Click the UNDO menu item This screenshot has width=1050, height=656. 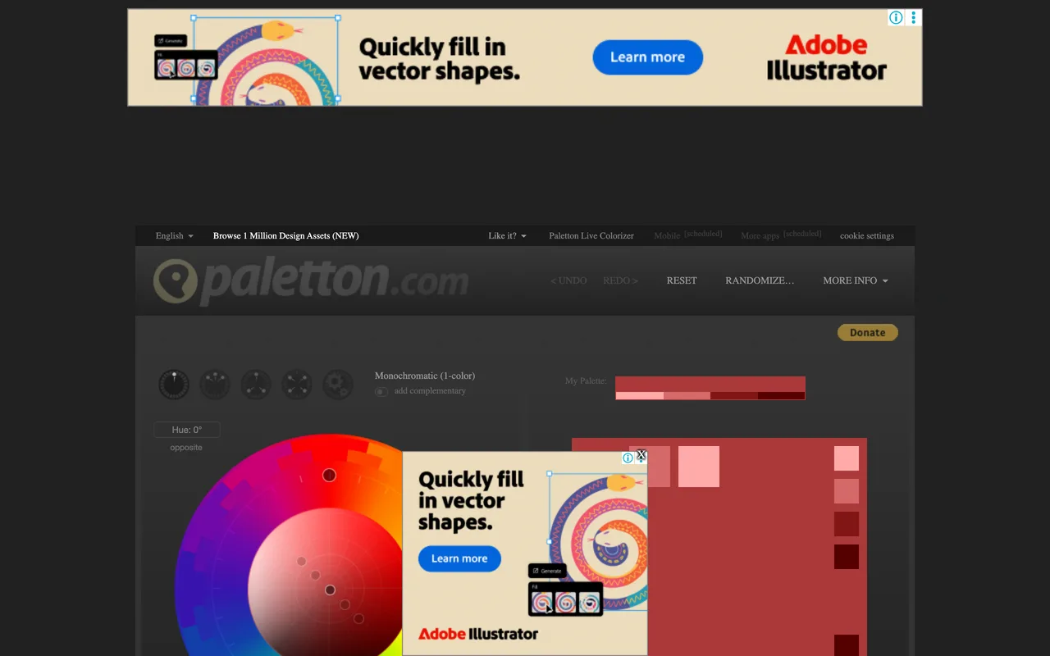click(x=568, y=280)
